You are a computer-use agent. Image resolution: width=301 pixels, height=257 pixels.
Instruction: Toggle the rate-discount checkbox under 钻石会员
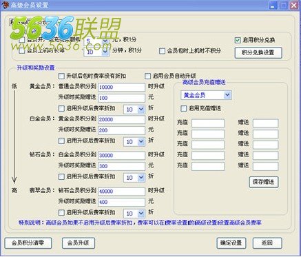click(x=61, y=176)
